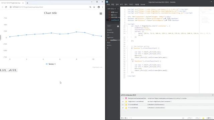Click the lint warning icon in status bar
Viewport: 214px width, 120px height.
[x=203, y=118]
